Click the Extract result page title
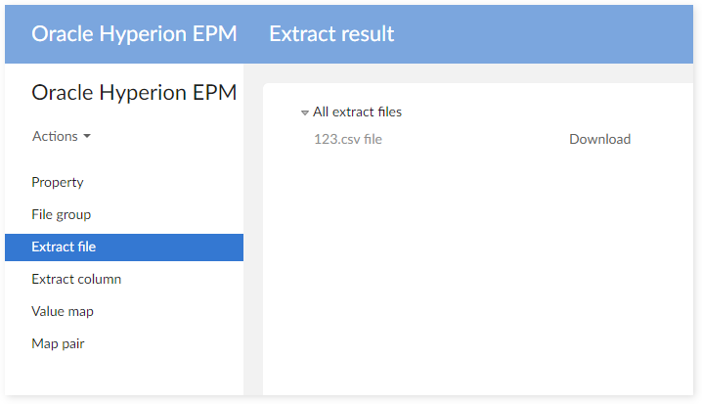The width and height of the screenshot is (702, 404). point(331,34)
